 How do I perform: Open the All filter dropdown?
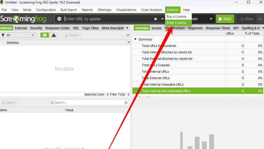point(18,35)
